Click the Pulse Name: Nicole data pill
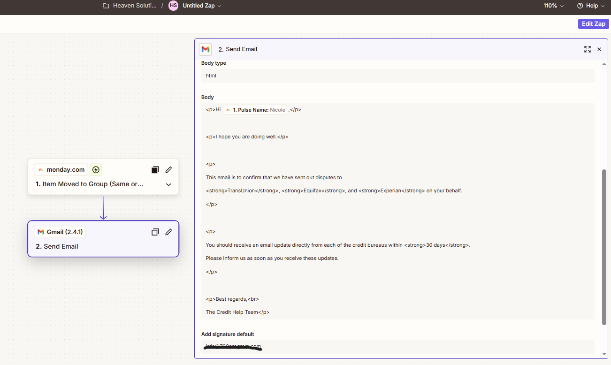This screenshot has height=365, width=611. [x=255, y=110]
